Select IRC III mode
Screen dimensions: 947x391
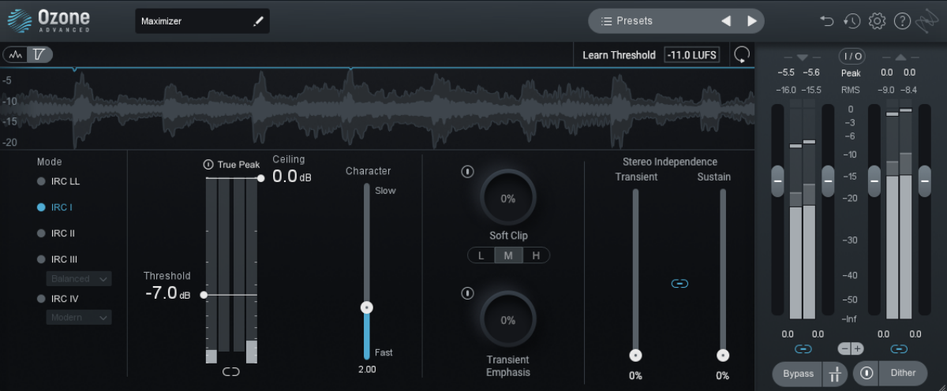point(57,259)
